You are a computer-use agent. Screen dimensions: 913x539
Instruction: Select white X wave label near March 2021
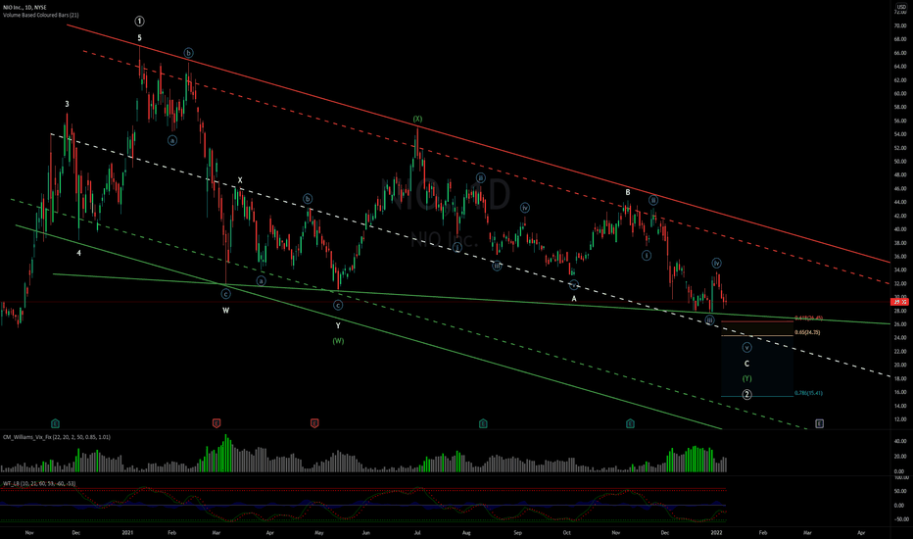point(240,180)
